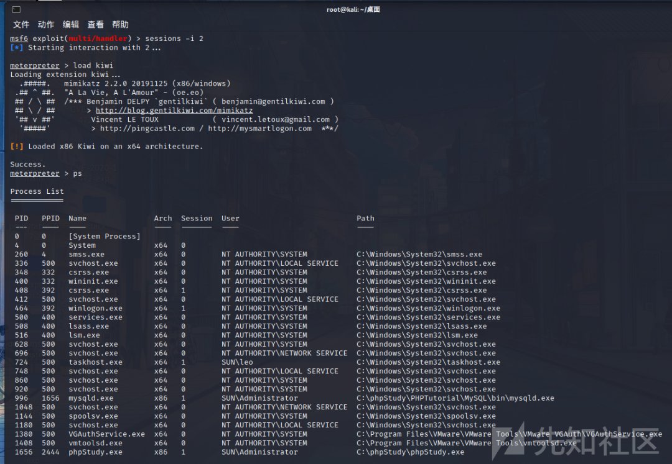Click the NT AUTHORITY\NETWORK SERVICE user for PID 696
672x464 pixels.
[x=284, y=353]
